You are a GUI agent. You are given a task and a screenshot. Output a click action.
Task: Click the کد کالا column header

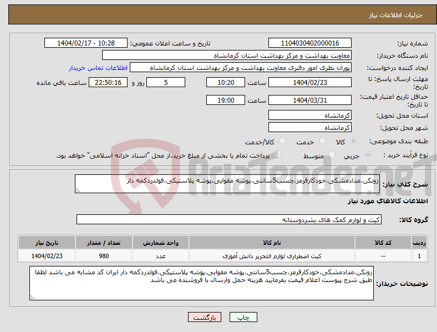tap(383, 243)
